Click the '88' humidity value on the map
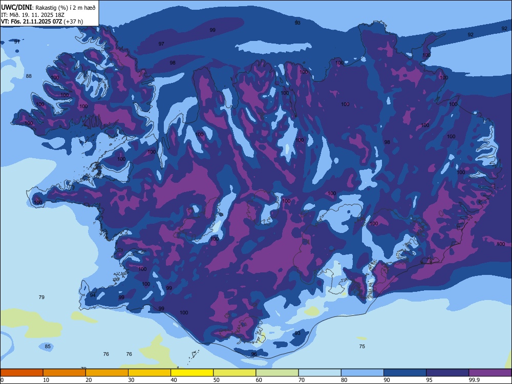This screenshot has width=512, height=384. pos(29,76)
